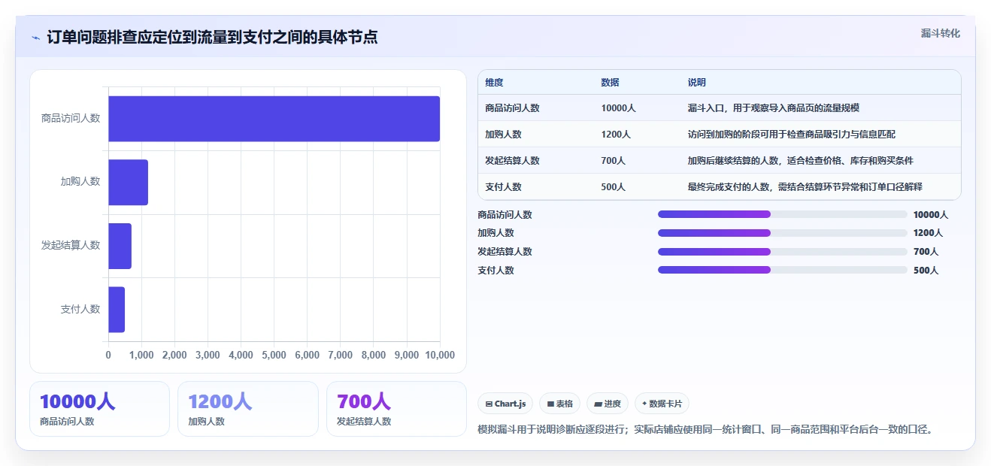This screenshot has width=991, height=466.
Task: Click the 进度 chip
Action: [608, 404]
